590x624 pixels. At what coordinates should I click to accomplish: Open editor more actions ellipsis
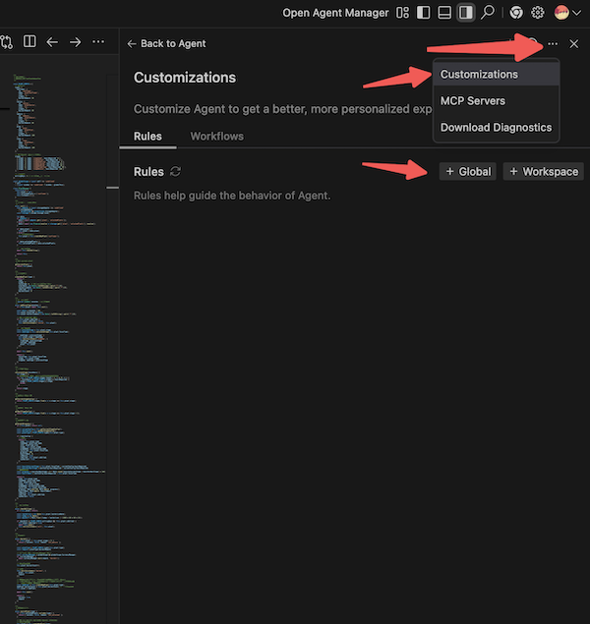pyautogui.click(x=97, y=42)
